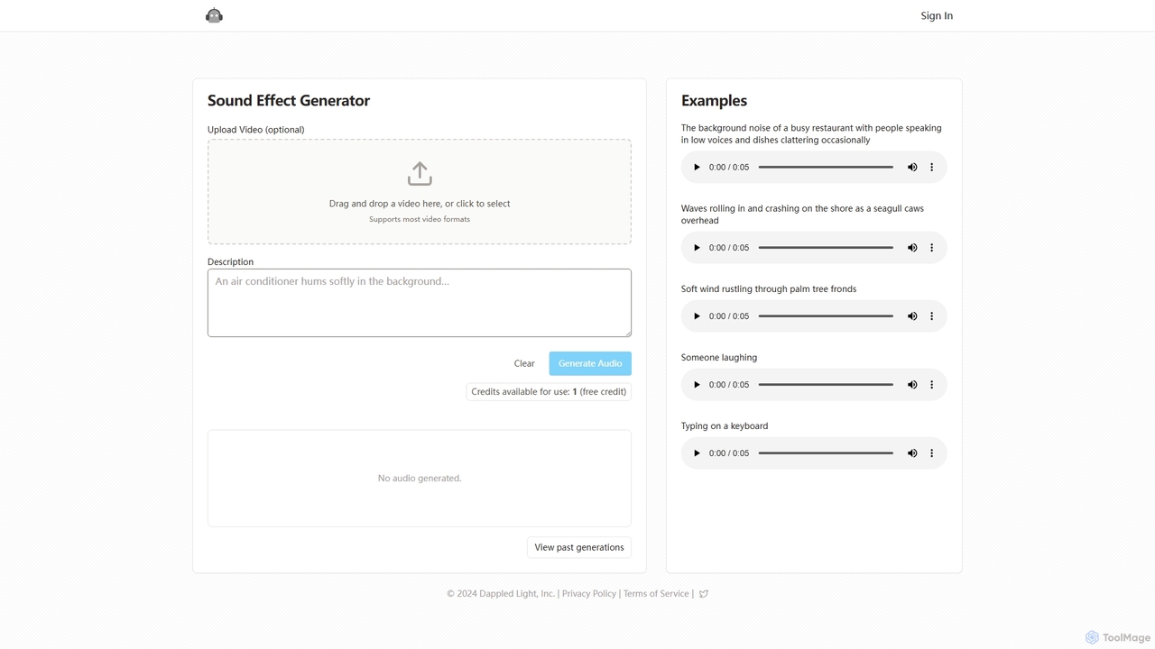Viewport: 1155px width, 649px height.
Task: Click the Sound Effect Generator heading
Action: tap(289, 101)
